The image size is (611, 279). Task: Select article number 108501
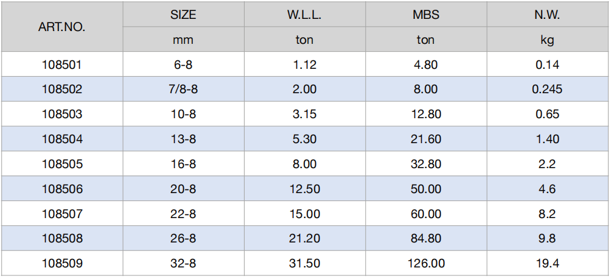coord(62,65)
